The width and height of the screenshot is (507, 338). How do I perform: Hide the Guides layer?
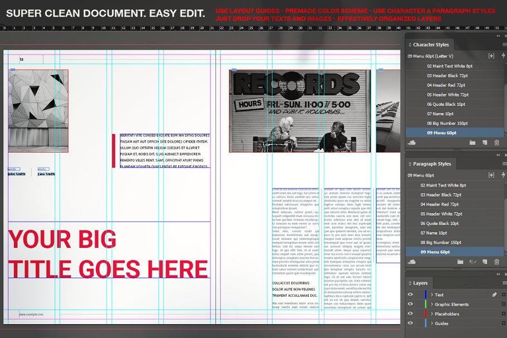coord(411,323)
